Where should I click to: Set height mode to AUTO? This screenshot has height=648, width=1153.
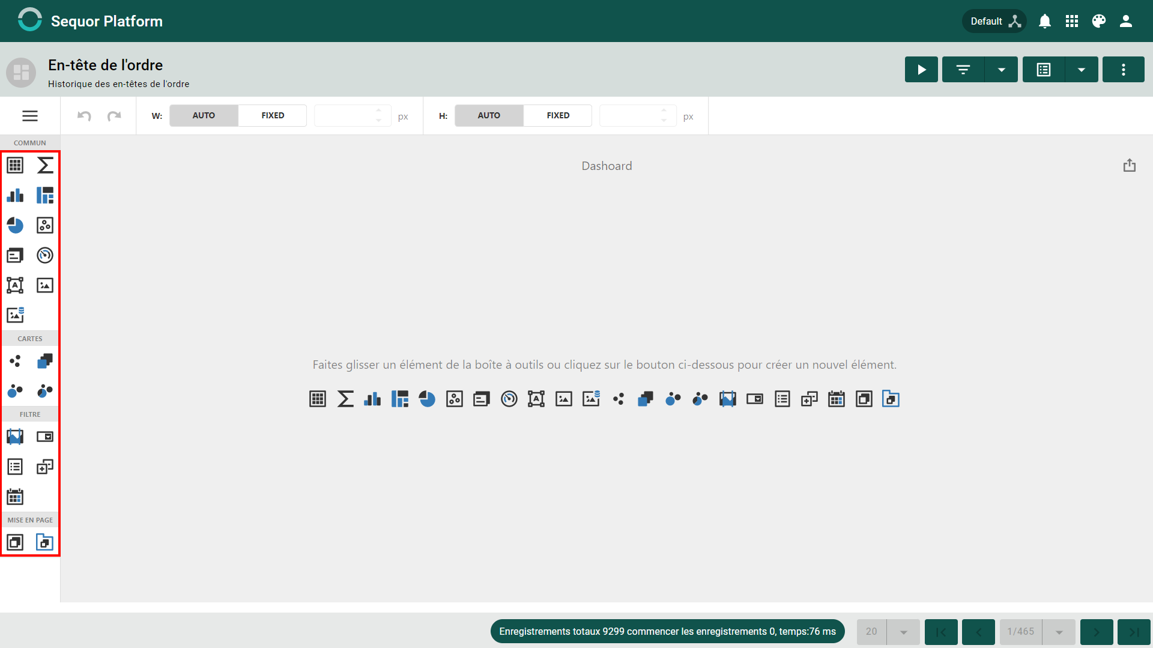(x=489, y=115)
